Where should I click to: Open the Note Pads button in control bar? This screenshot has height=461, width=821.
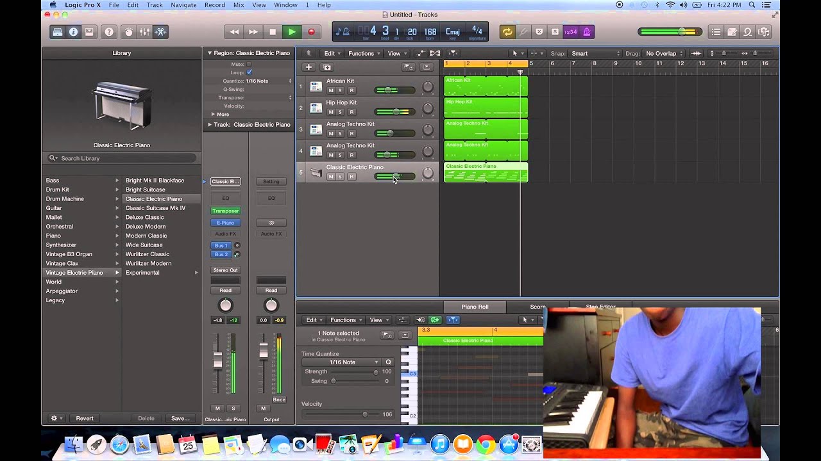[732, 32]
